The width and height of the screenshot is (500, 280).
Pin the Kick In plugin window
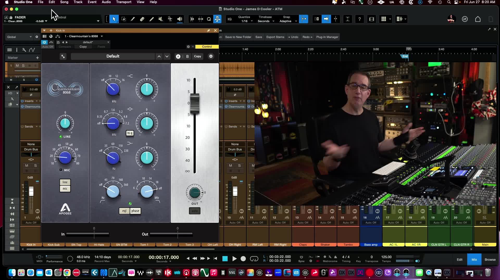click(x=209, y=30)
